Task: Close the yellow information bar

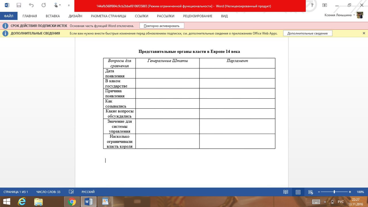Action: coord(364,33)
